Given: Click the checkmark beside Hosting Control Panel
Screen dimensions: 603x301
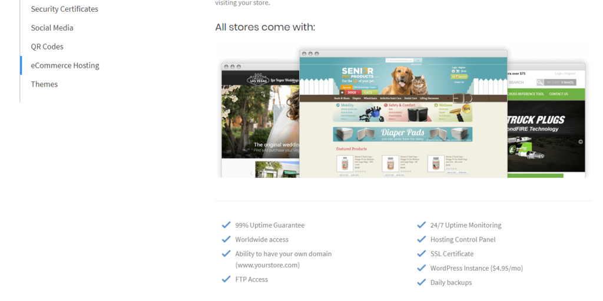Looking at the screenshot, I should pyautogui.click(x=422, y=239).
